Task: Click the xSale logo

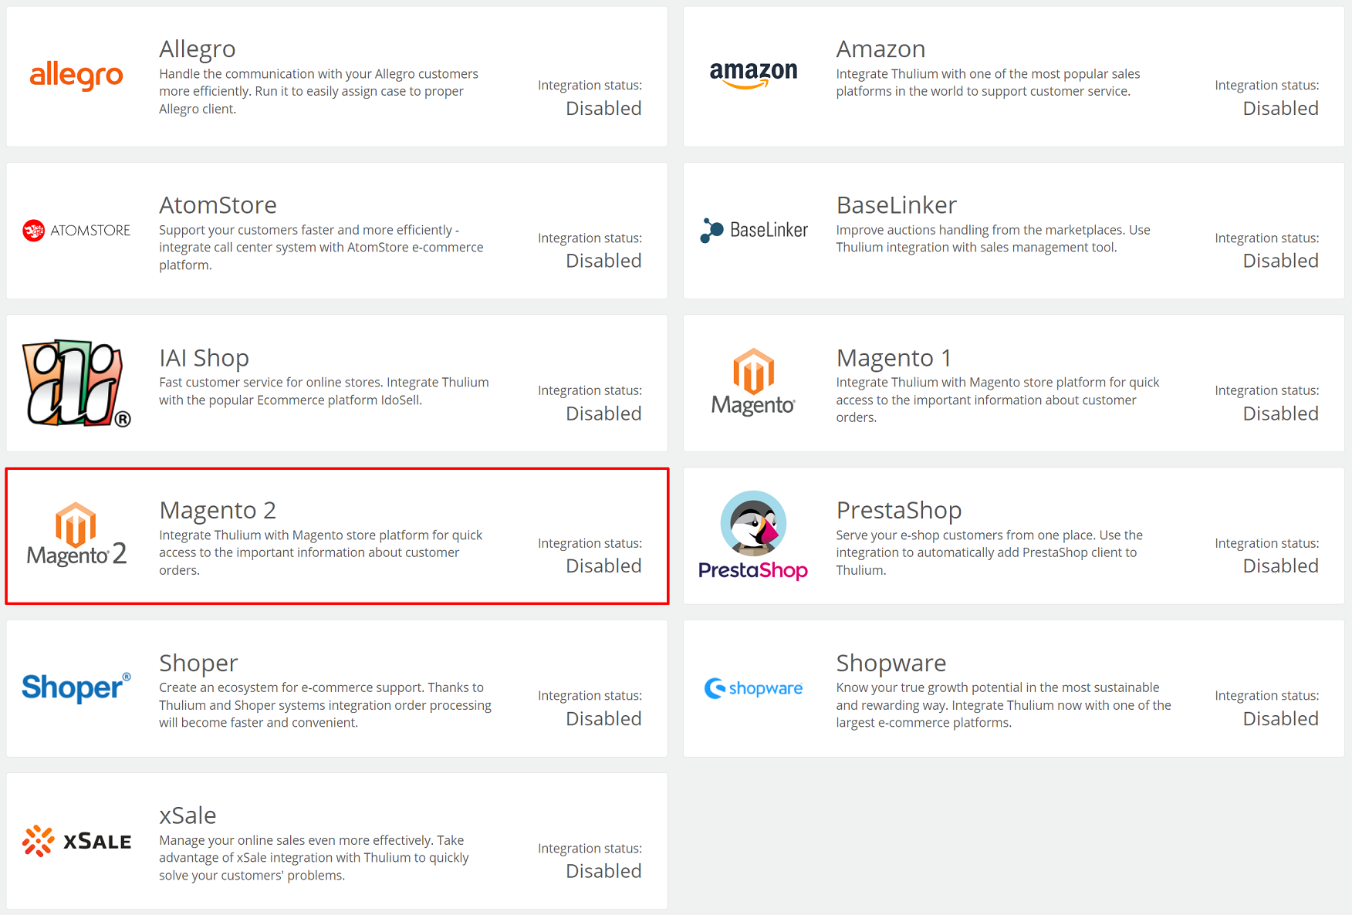Action: point(76,841)
